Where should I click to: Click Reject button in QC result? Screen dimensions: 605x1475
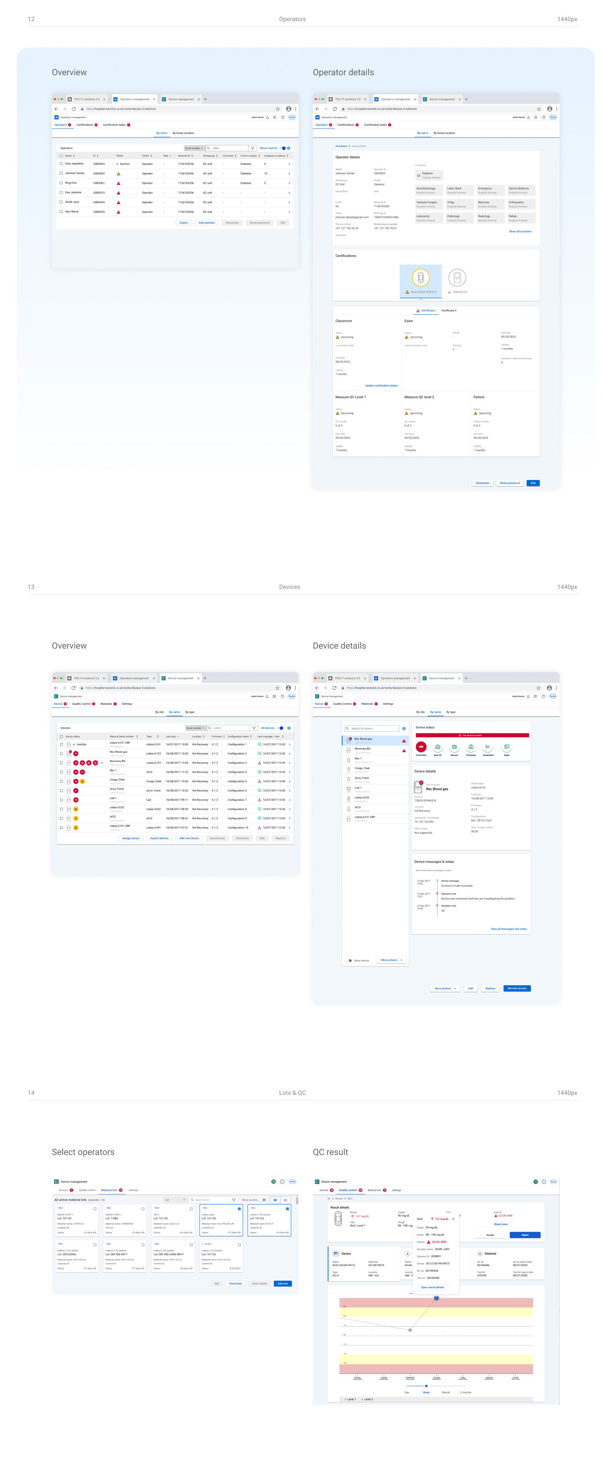coord(524,1235)
